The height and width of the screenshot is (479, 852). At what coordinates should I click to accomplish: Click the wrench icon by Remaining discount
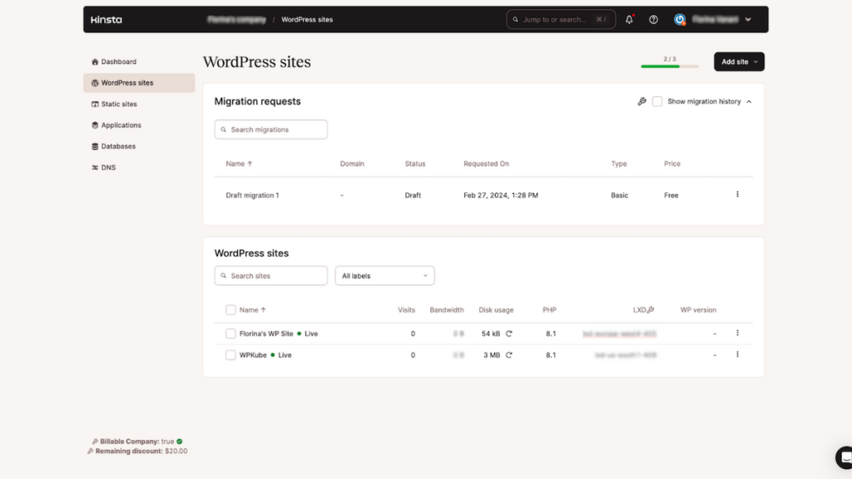[91, 452]
